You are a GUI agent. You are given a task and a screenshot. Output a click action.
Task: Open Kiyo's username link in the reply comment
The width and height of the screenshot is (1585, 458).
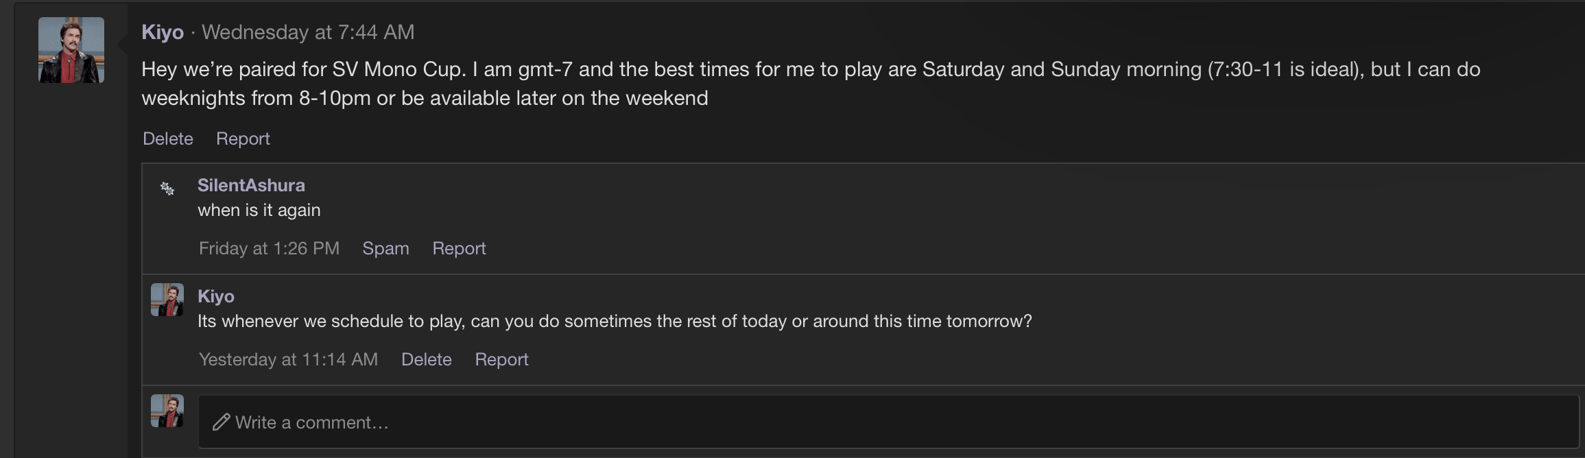[216, 296]
